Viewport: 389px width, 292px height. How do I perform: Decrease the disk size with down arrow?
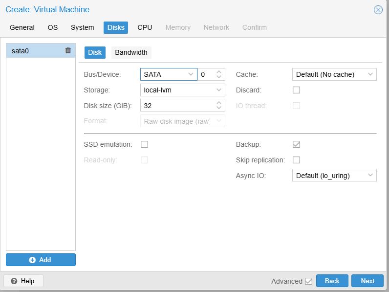point(219,108)
